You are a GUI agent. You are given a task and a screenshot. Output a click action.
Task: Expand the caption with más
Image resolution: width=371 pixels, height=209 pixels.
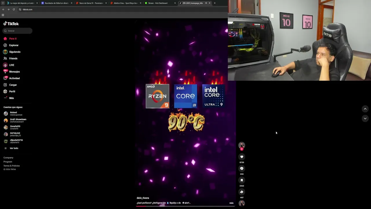point(231,203)
